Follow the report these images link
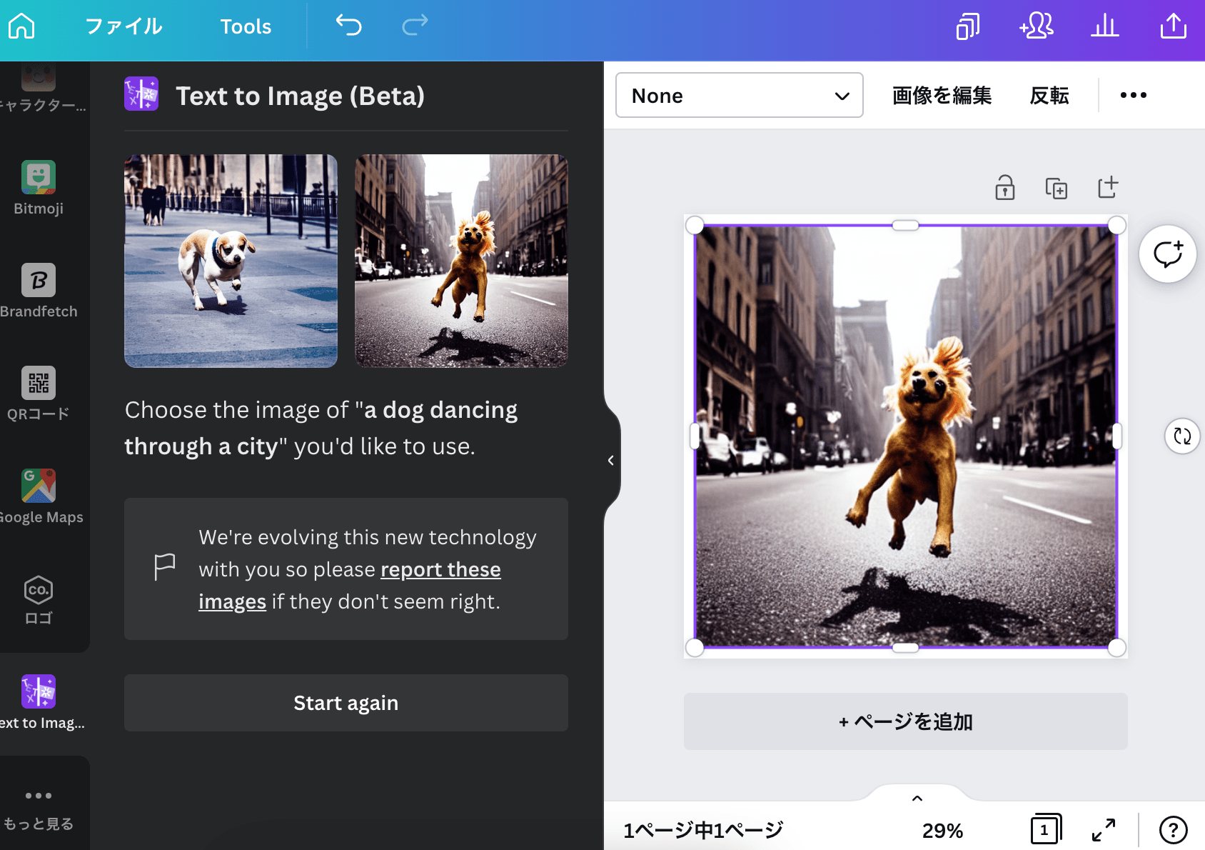 (x=440, y=570)
